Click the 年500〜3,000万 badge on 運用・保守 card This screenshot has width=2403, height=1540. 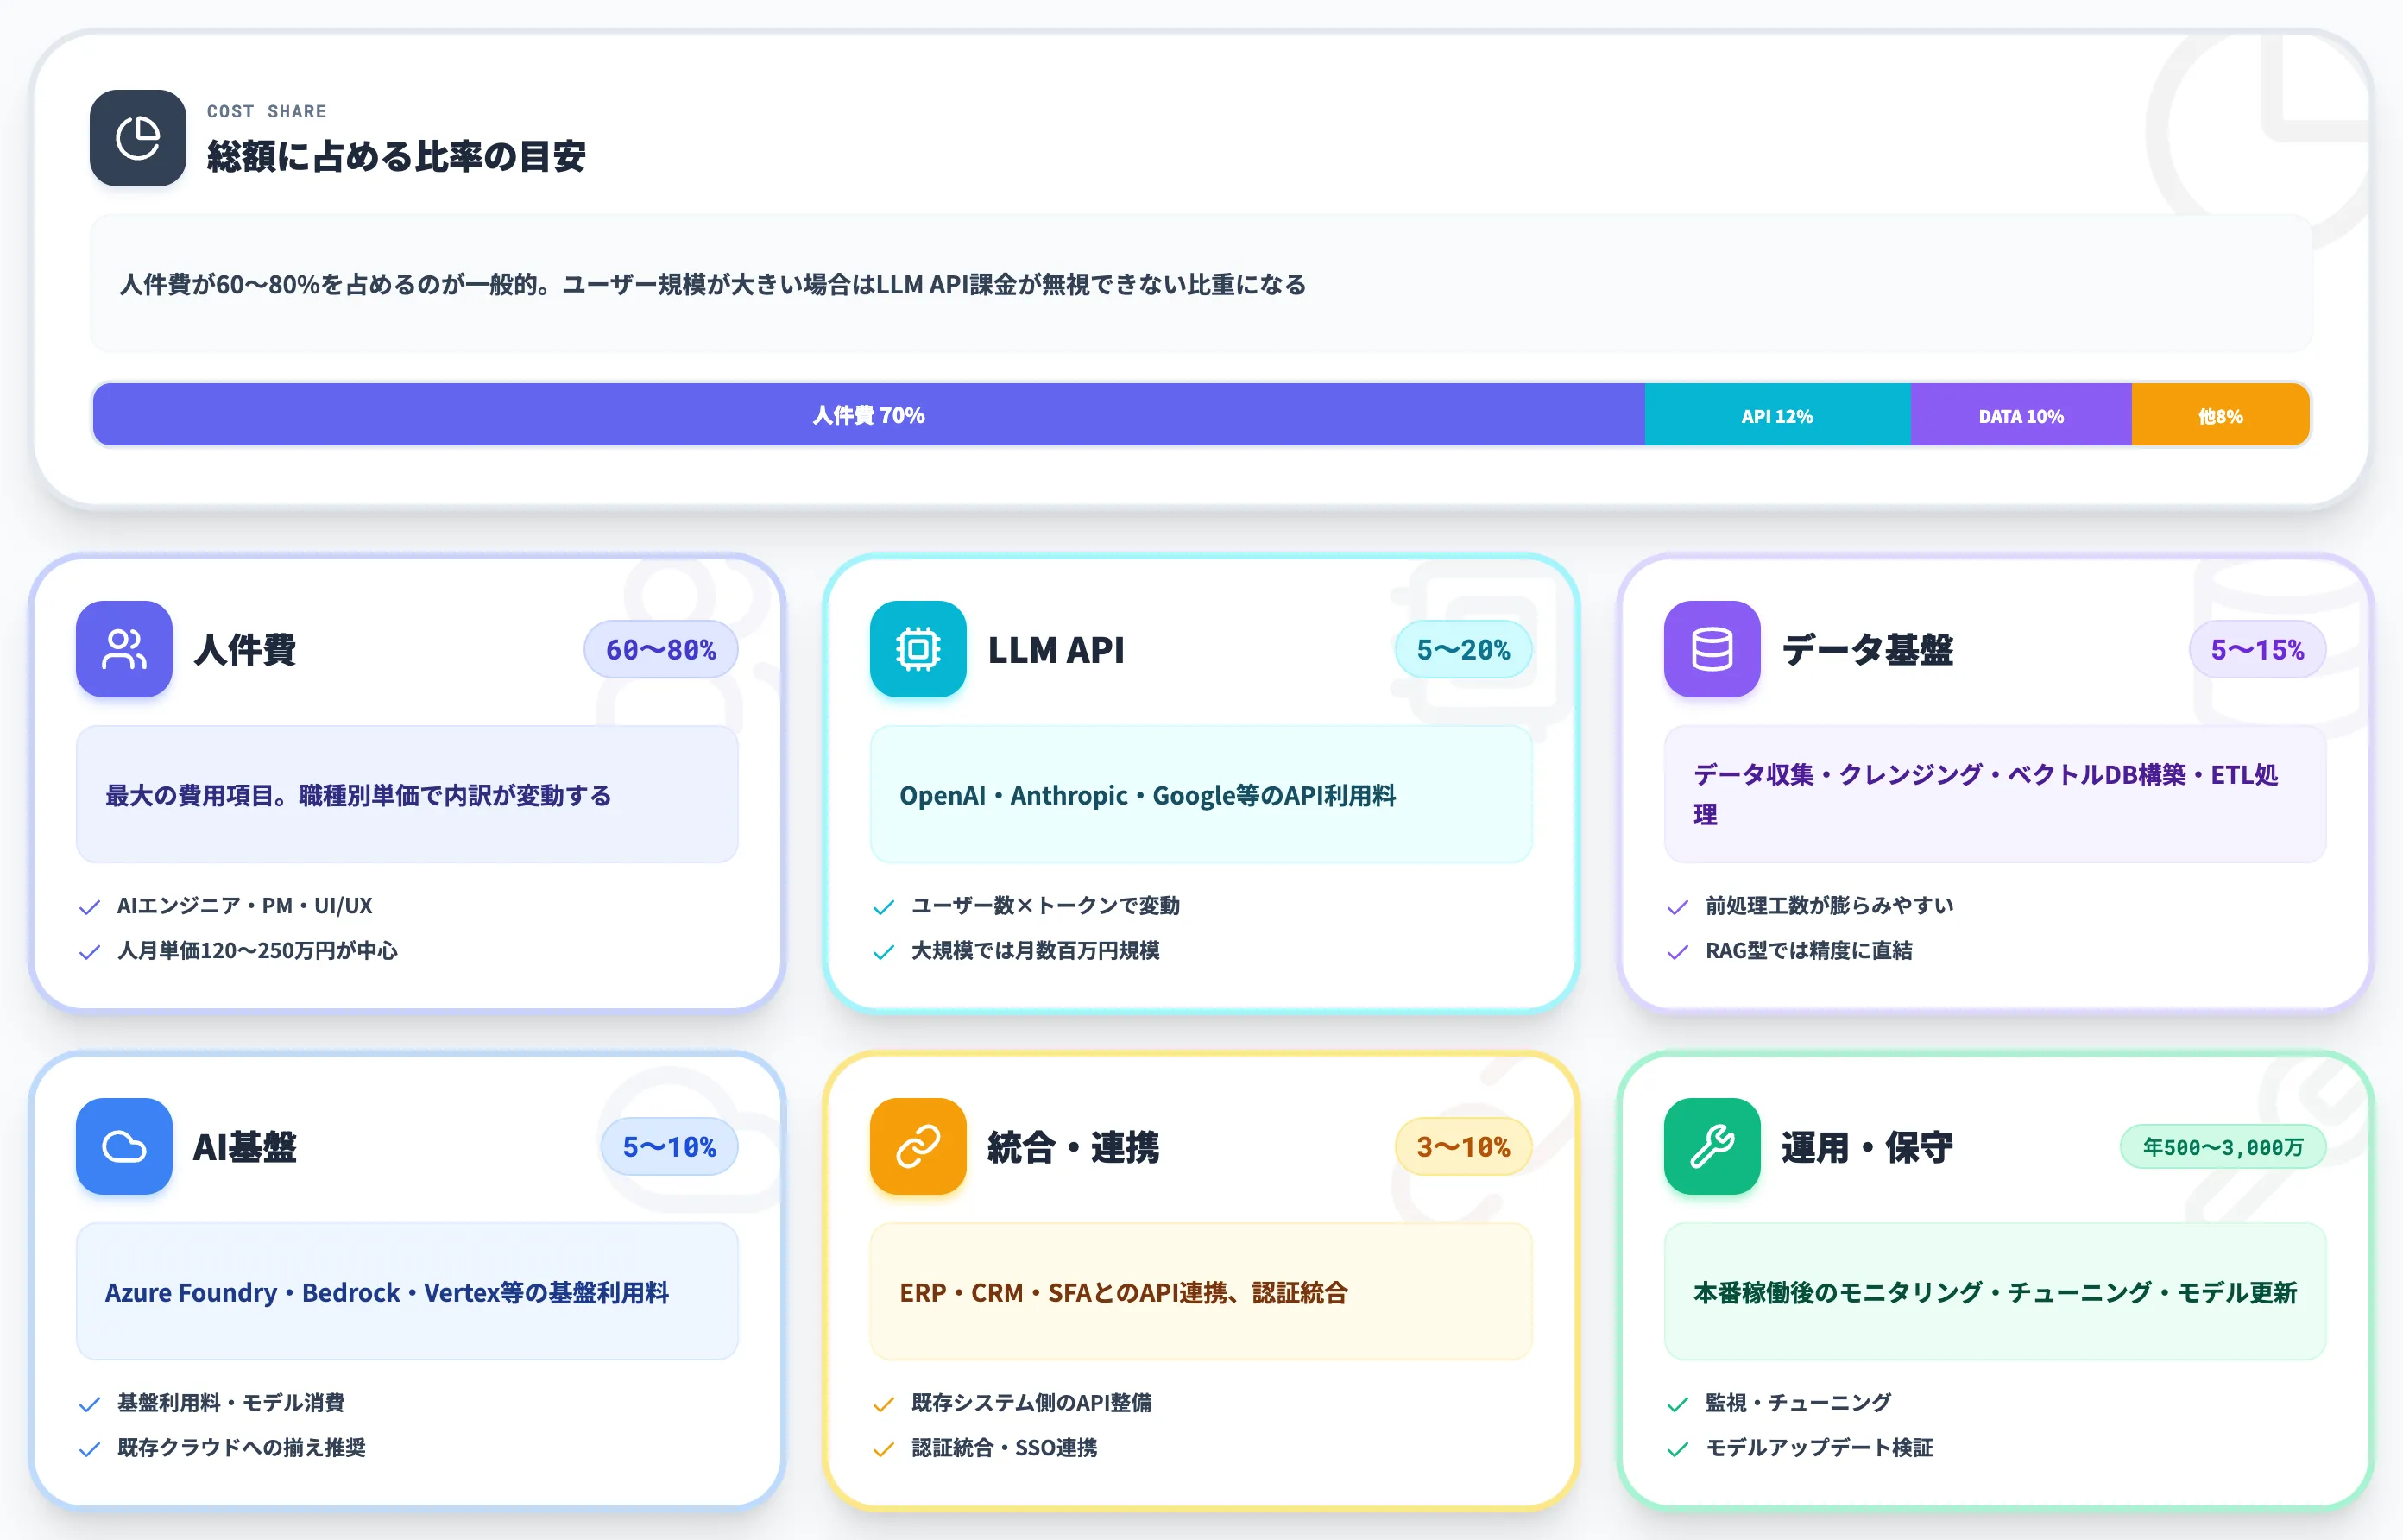tap(2223, 1147)
